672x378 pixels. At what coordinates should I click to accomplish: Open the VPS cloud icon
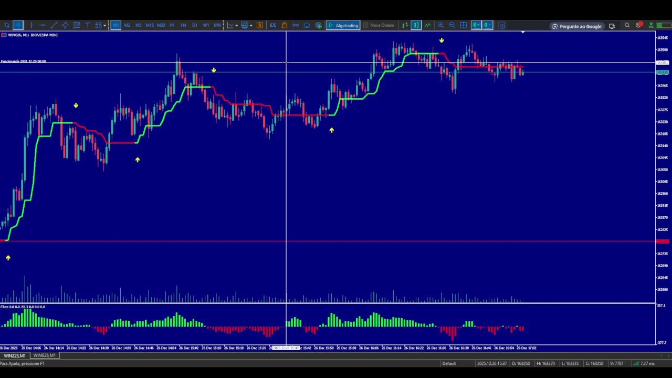(307, 25)
